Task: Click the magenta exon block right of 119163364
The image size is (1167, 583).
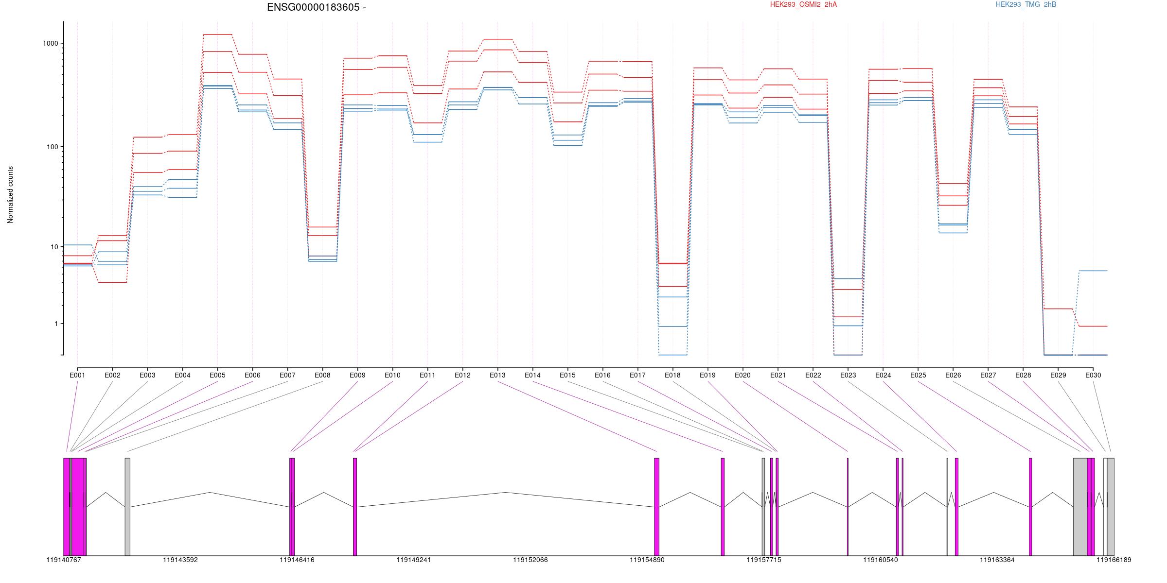Action: tap(1030, 507)
